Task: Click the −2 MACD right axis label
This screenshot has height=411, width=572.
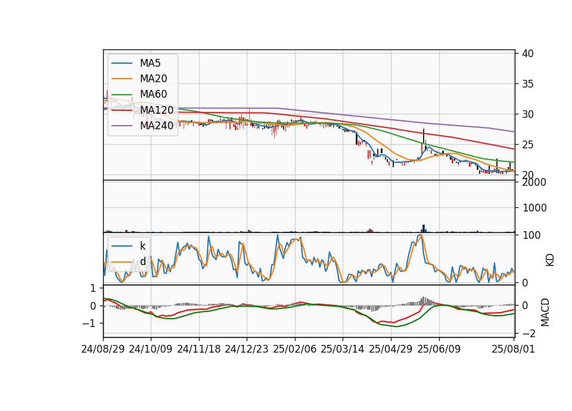Action: 529,334
